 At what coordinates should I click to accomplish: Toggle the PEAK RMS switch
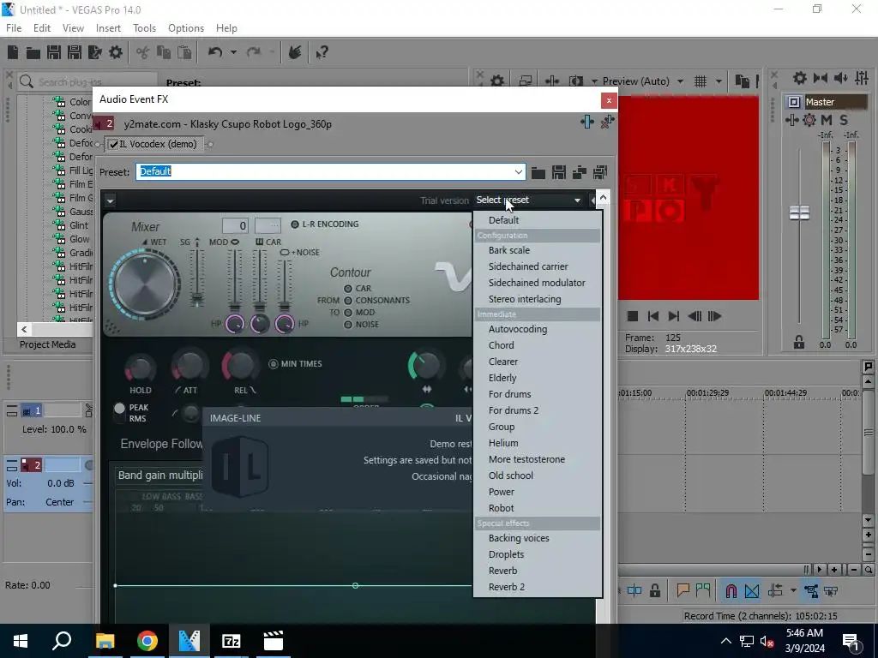point(119,414)
